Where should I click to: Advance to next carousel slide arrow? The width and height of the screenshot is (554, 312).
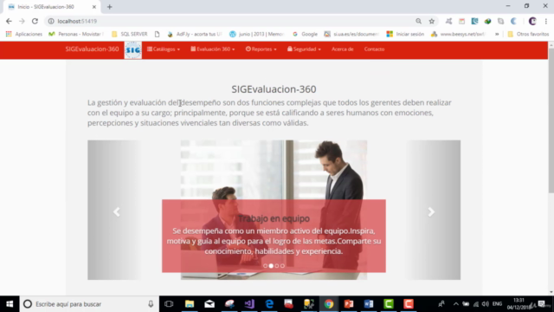[431, 211]
